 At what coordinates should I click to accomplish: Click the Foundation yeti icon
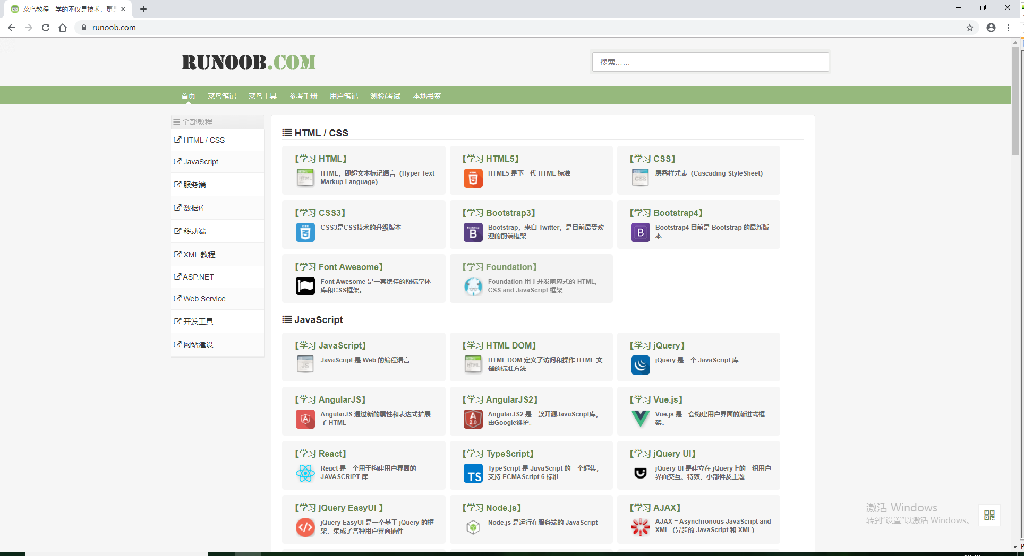tap(473, 286)
